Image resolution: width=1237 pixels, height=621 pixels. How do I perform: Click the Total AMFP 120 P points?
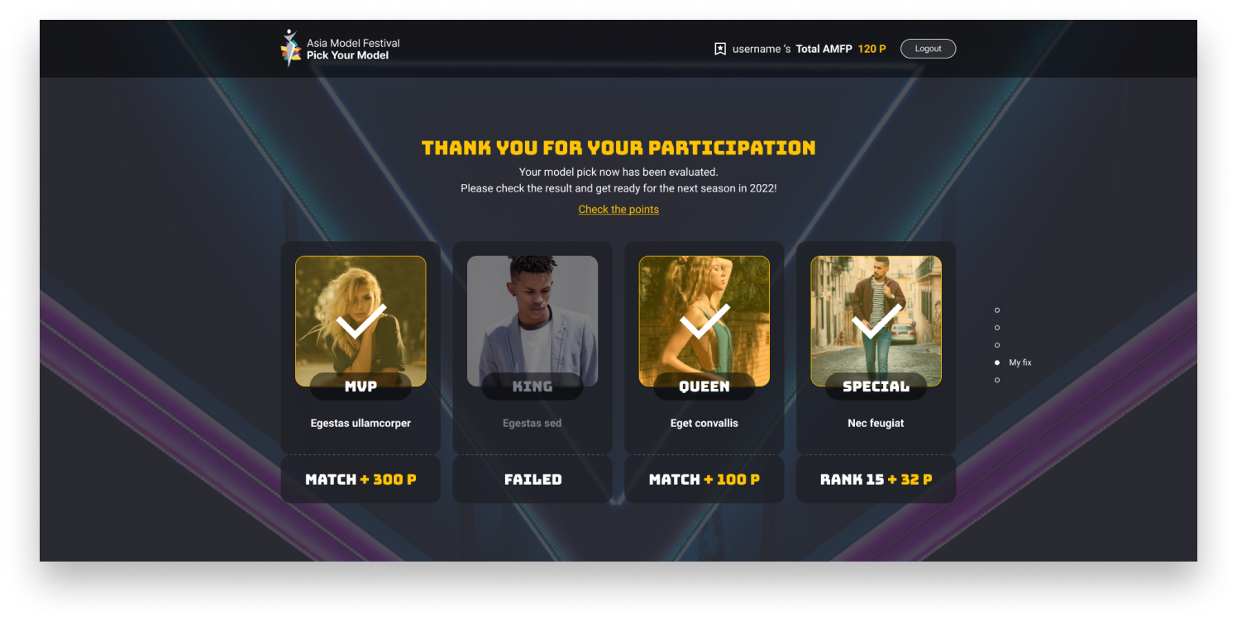click(x=841, y=49)
